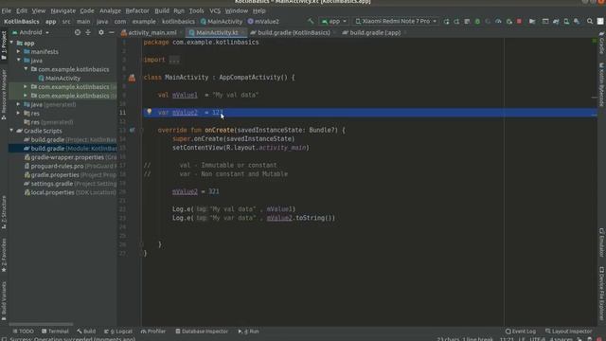Open the TODO tool window
606x341 pixels.
pyautogui.click(x=23, y=332)
